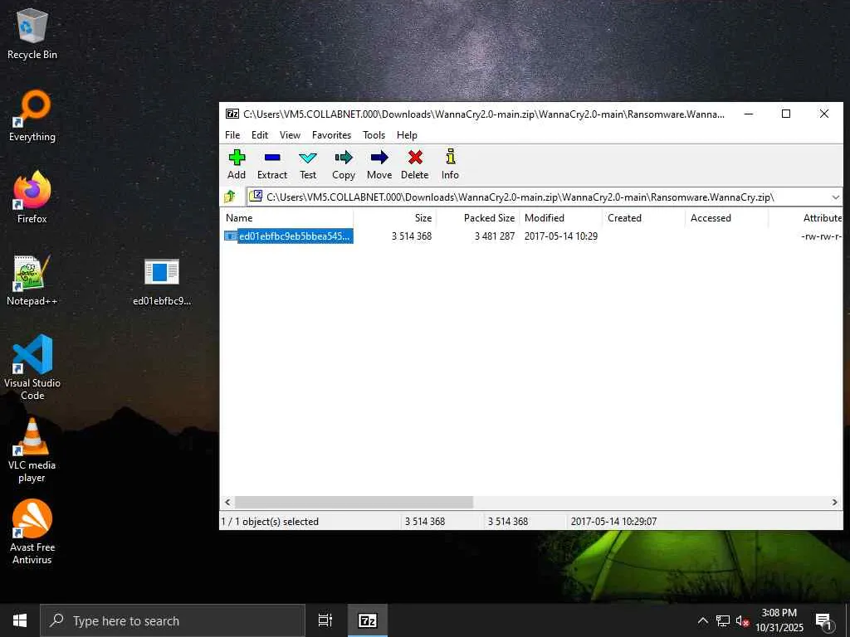
Task: Click the scroll right arrow
Action: pyautogui.click(x=835, y=502)
